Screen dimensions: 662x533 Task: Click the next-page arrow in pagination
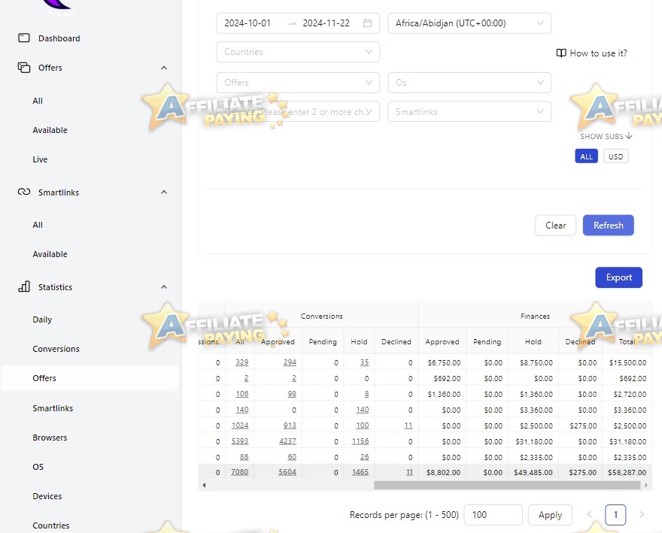click(x=640, y=514)
